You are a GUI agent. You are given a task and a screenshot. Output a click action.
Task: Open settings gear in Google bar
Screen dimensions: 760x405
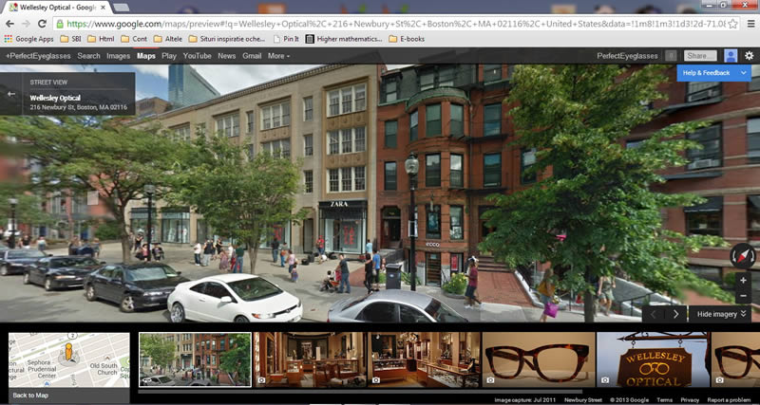tap(750, 56)
